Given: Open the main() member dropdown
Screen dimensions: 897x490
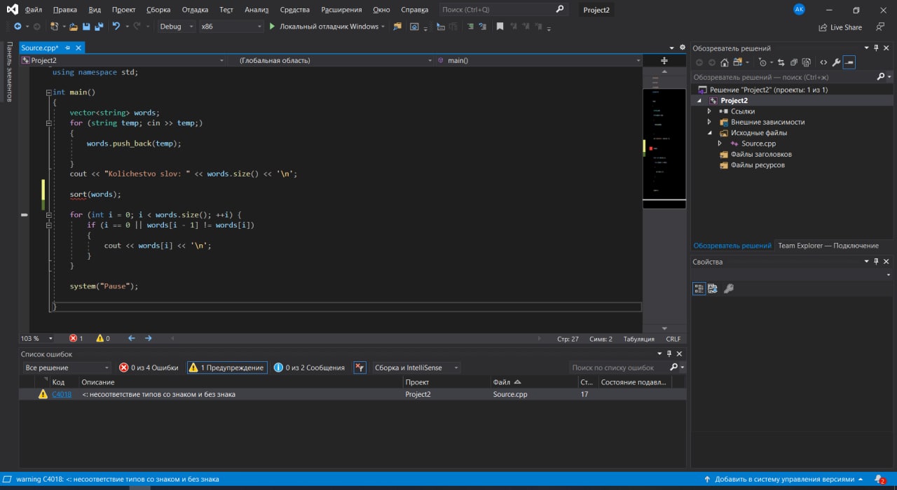Looking at the screenshot, I should coord(538,61).
